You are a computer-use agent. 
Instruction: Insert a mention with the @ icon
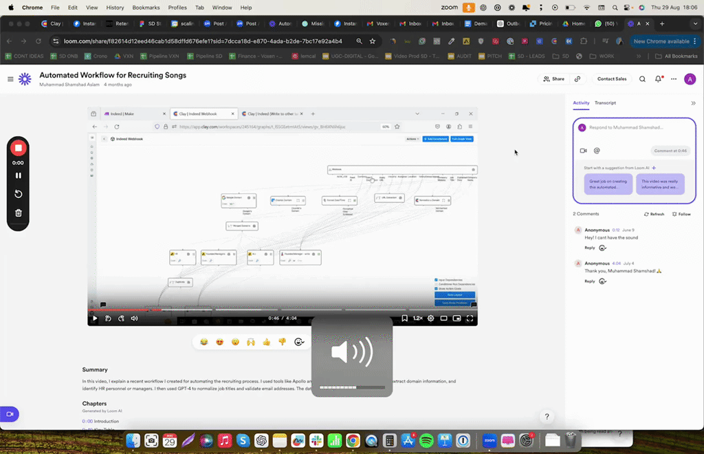tap(597, 151)
